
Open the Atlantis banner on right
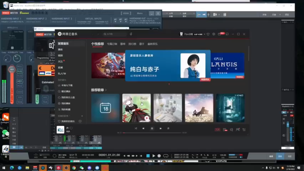[x=227, y=65]
